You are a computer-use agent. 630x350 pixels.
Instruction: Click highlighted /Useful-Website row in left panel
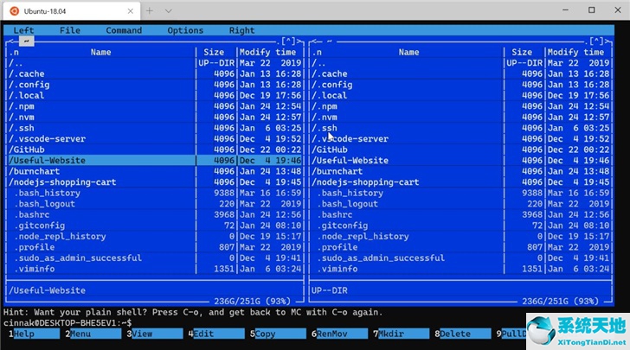pyautogui.click(x=155, y=161)
